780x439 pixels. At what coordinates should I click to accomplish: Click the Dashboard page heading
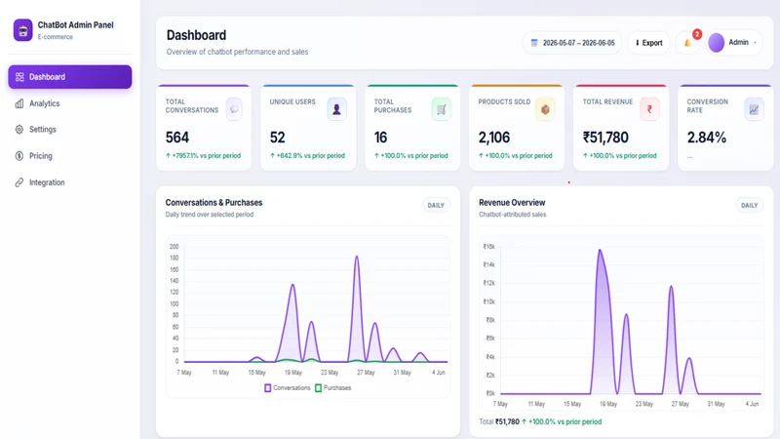pyautogui.click(x=196, y=35)
